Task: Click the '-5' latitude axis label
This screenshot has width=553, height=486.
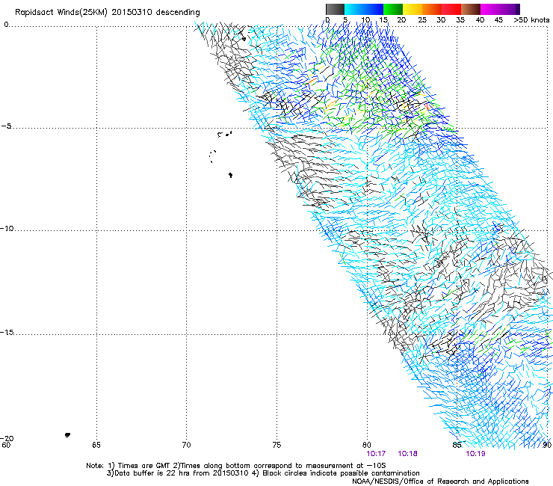Action: 6,126
